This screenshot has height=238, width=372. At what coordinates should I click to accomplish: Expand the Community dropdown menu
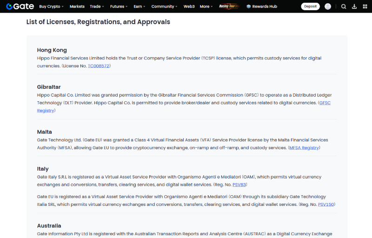tap(164, 7)
